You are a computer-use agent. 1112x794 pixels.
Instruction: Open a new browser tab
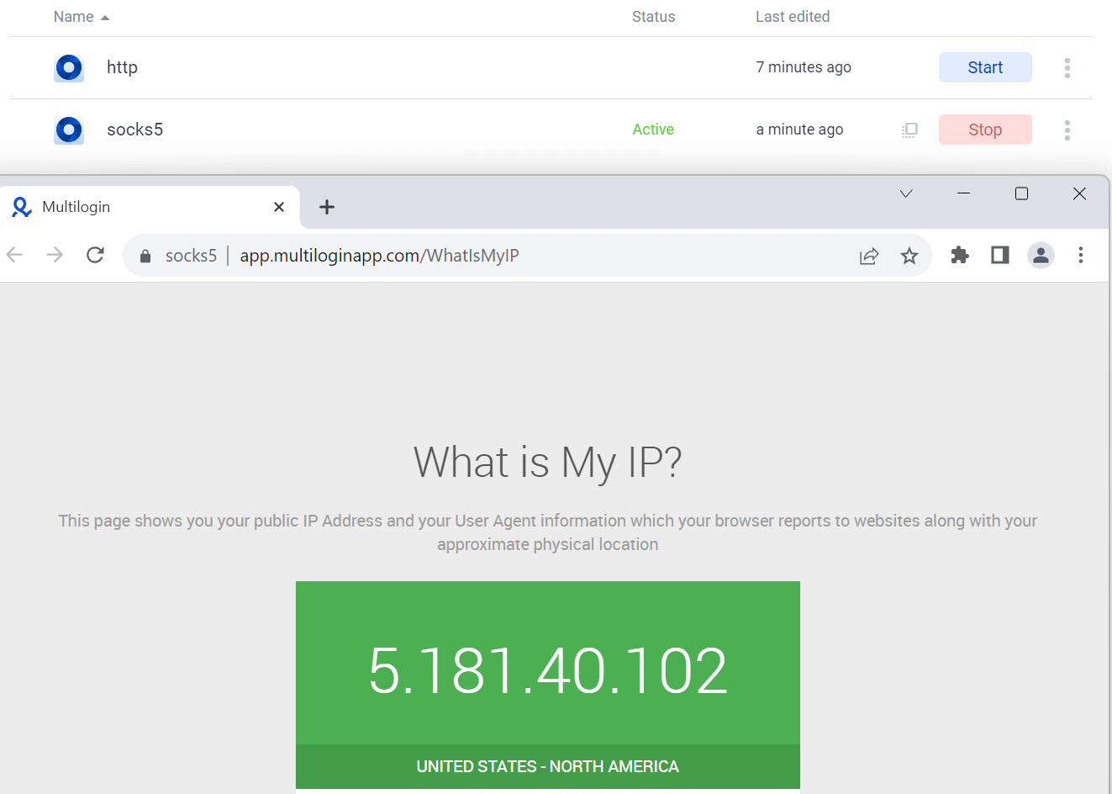327,207
